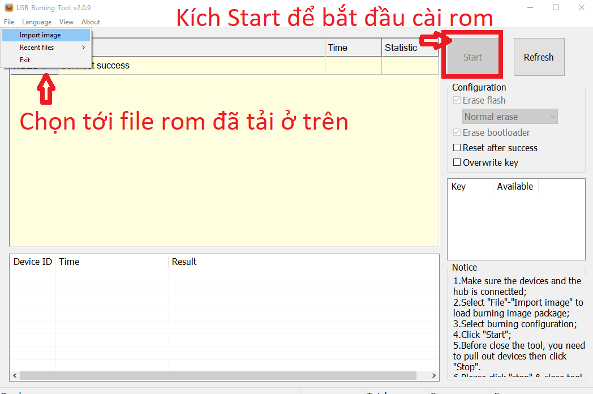The height and width of the screenshot is (394, 593).
Task: Open the Recent files submenu
Action: click(46, 48)
